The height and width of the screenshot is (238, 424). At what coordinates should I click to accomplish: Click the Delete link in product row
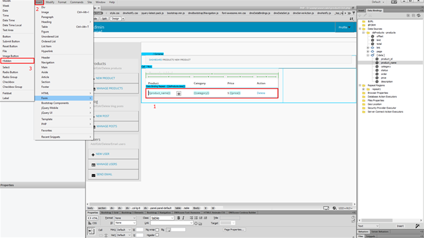coord(261,93)
